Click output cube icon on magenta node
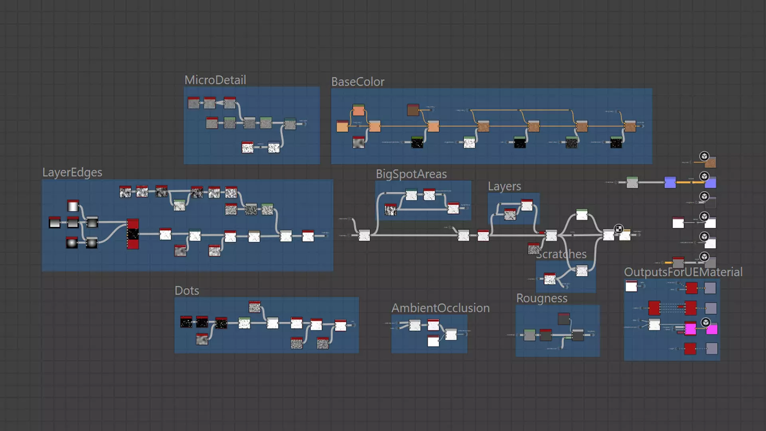 coord(706,322)
